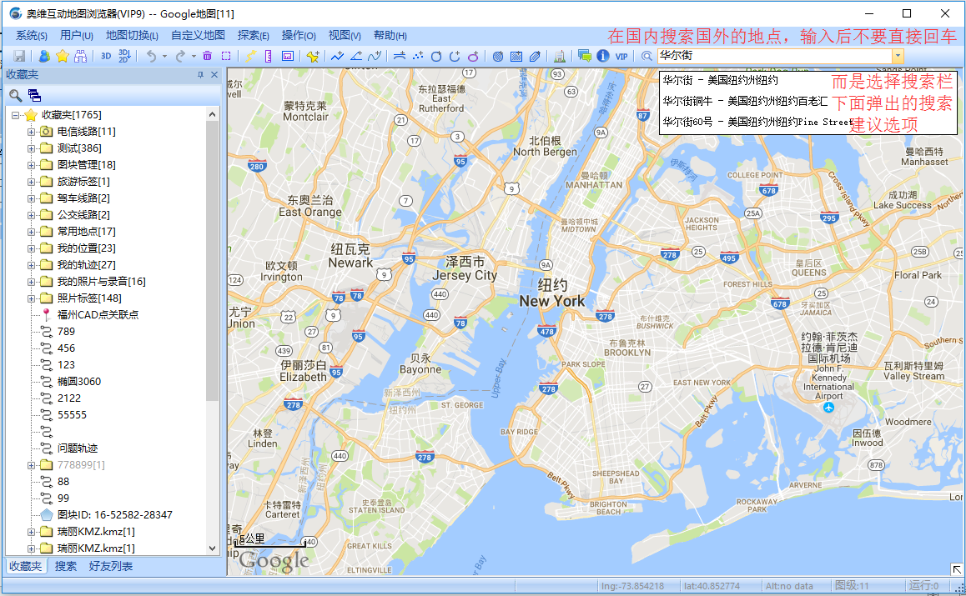Select the dashed rectangle selection tool
Viewport: 966px width, 596px height.
pyautogui.click(x=226, y=56)
